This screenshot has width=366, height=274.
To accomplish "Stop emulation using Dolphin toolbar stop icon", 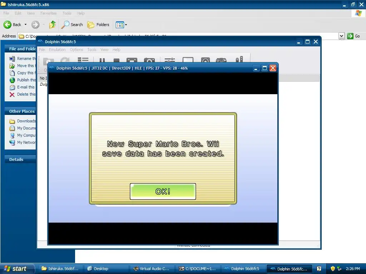I will pyautogui.click(x=116, y=60).
